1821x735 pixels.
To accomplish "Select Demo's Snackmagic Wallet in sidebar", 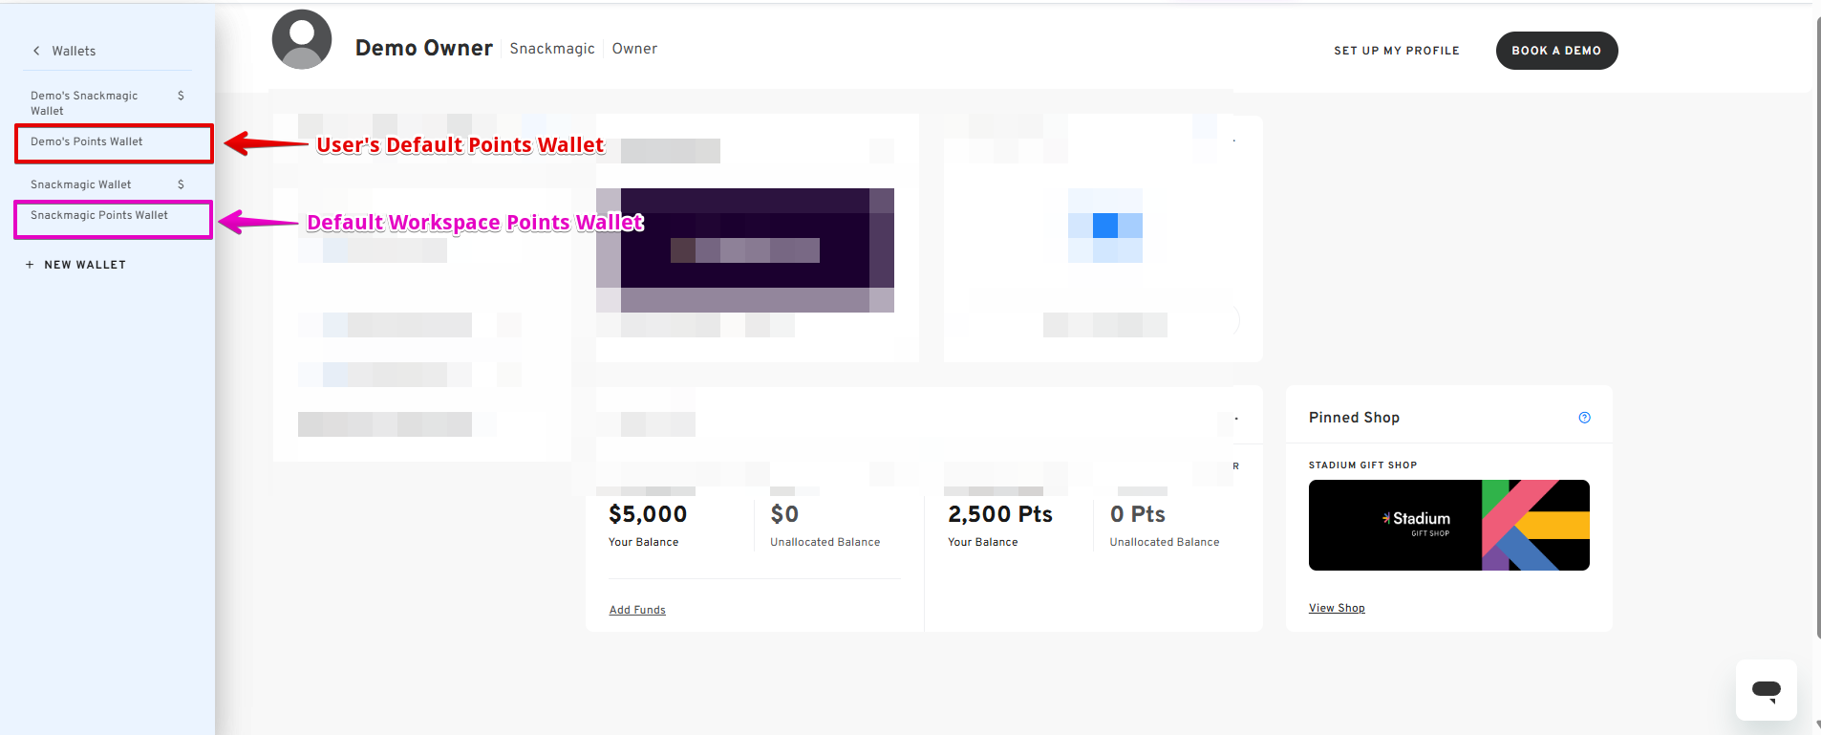I will 84,103.
